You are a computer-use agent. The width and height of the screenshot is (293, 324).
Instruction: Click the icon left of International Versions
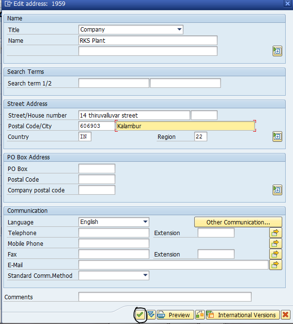(x=200, y=315)
